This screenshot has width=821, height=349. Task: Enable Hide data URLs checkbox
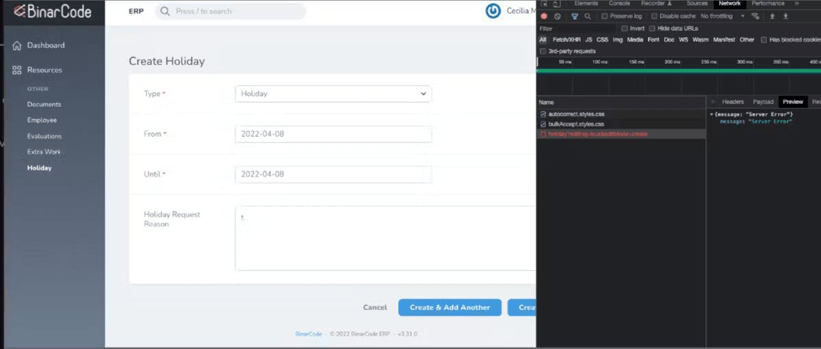coord(652,29)
